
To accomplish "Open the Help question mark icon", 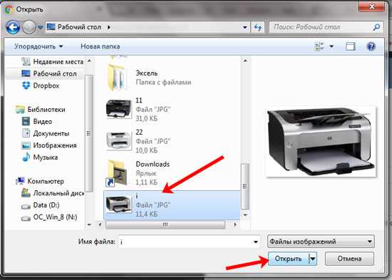I will click(x=371, y=46).
